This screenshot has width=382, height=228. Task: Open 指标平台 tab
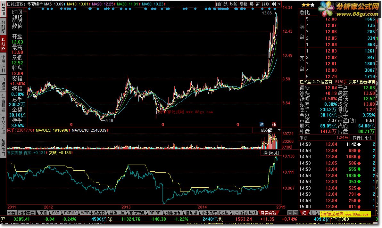point(27,213)
